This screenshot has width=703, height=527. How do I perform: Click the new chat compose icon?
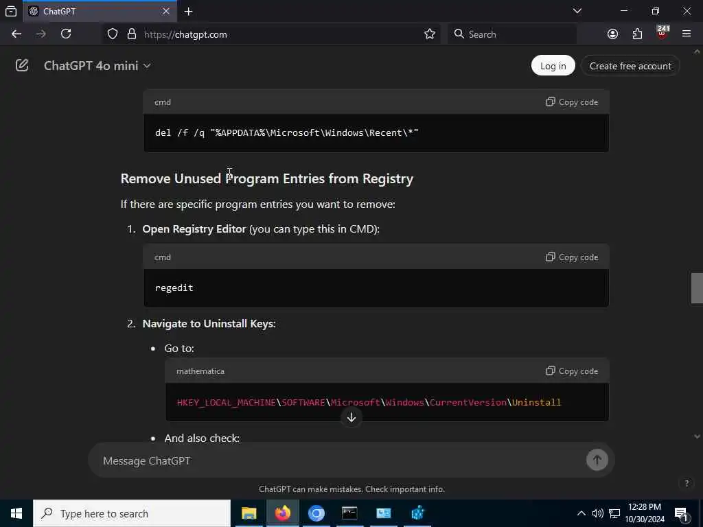pyautogui.click(x=22, y=65)
